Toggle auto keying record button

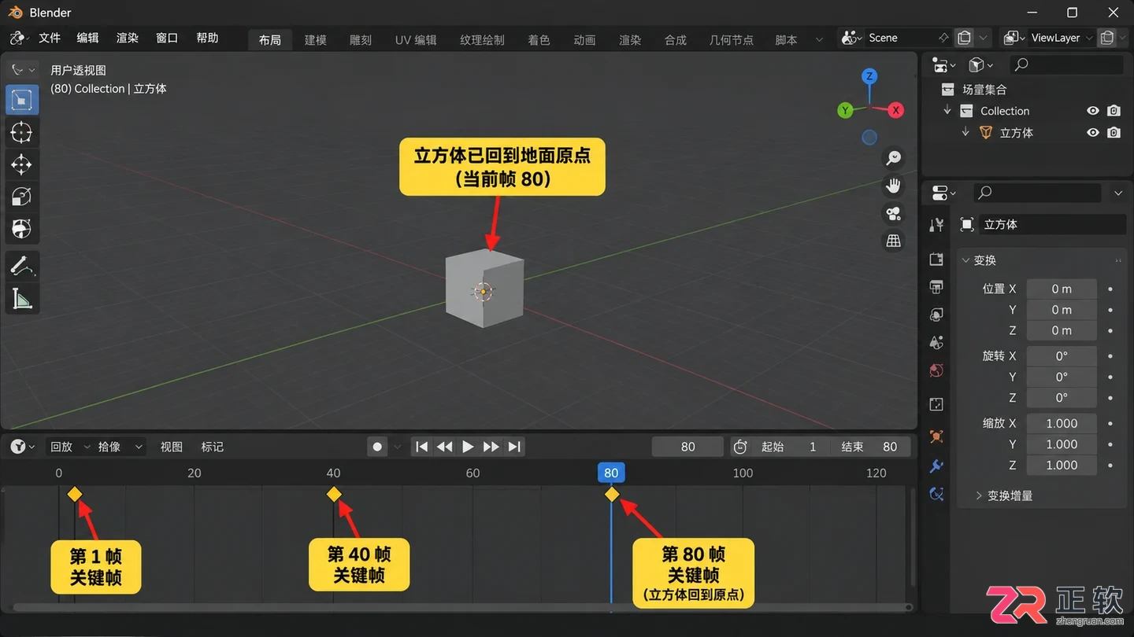click(377, 447)
